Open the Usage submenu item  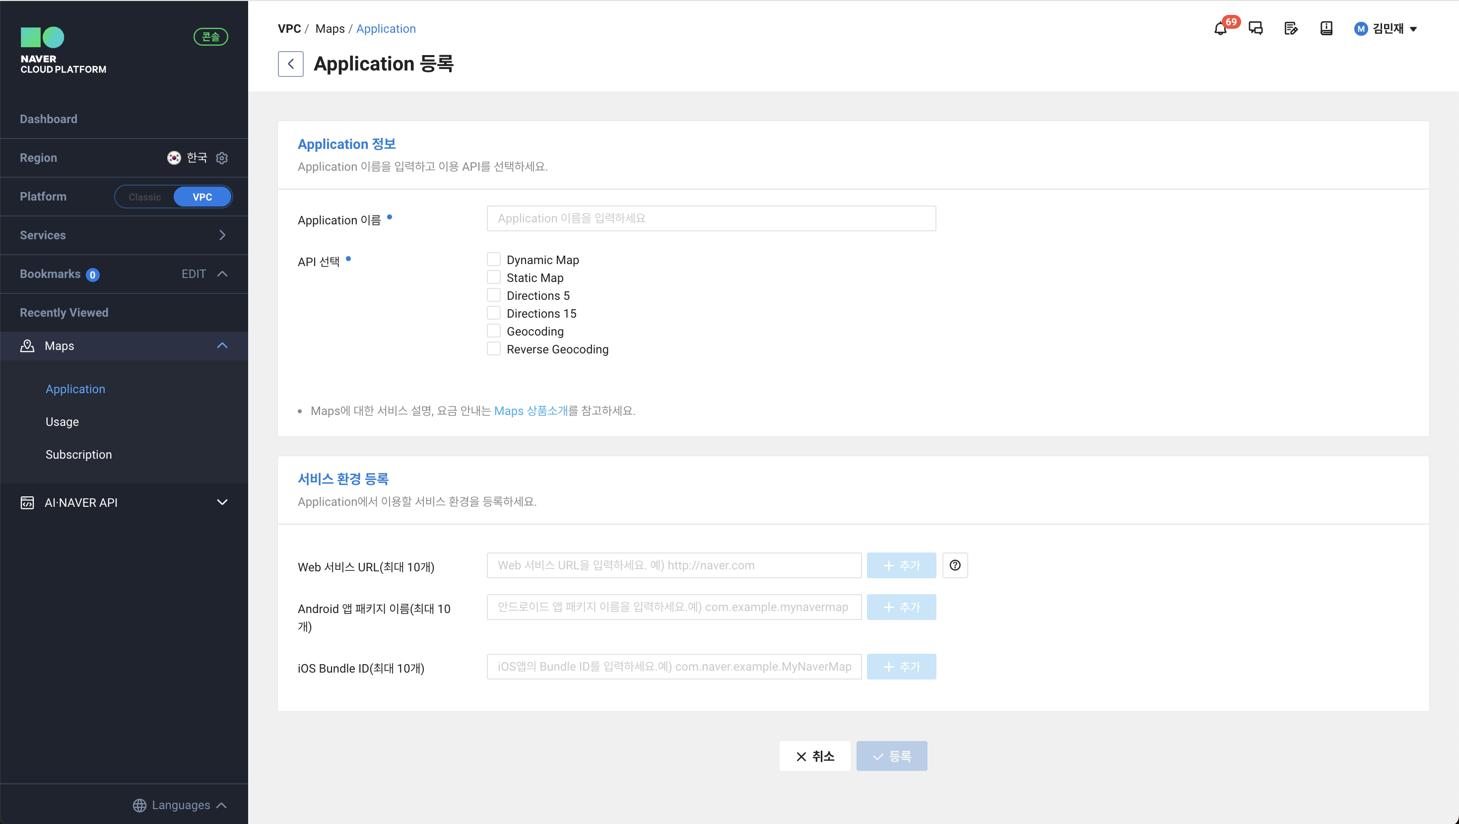[x=63, y=421]
